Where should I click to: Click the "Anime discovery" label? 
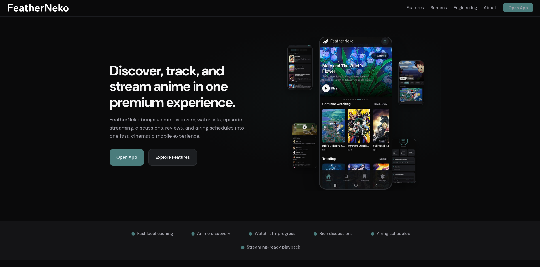pyautogui.click(x=214, y=234)
